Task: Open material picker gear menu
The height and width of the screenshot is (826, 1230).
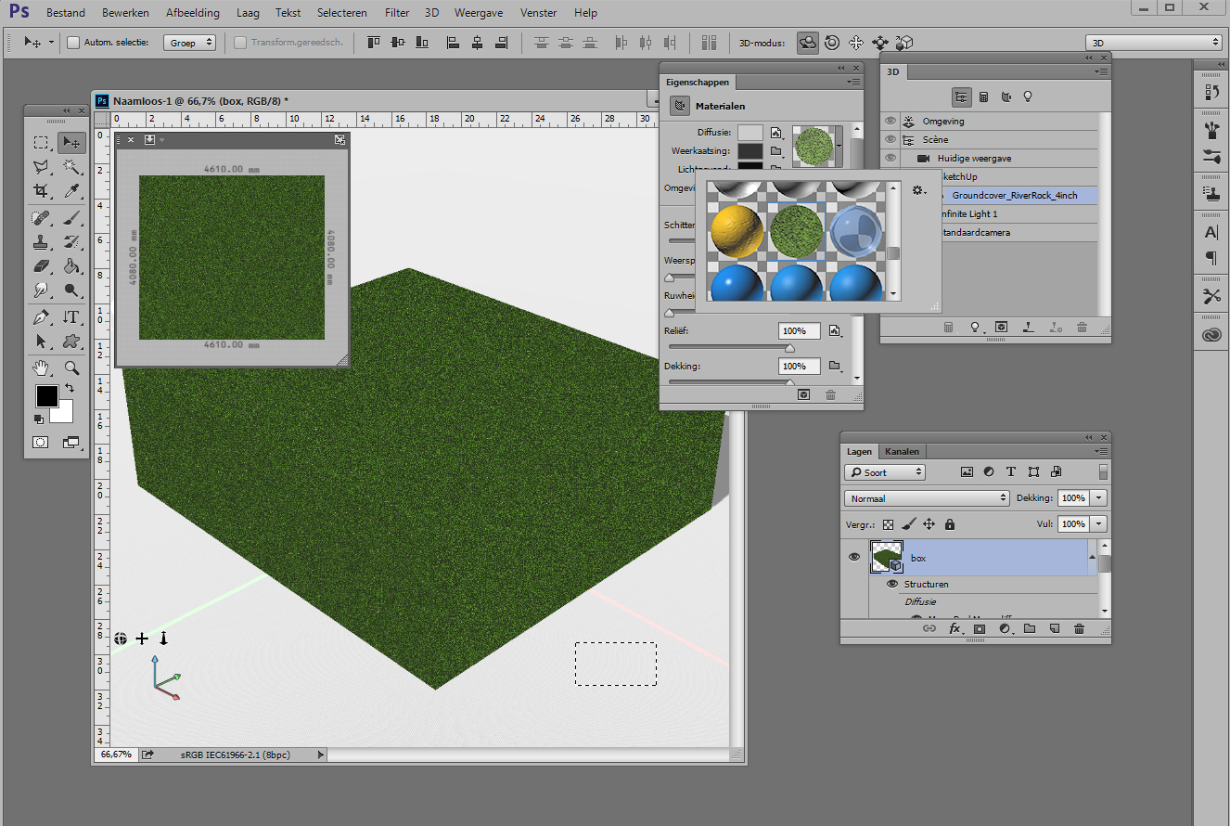Action: click(x=918, y=190)
